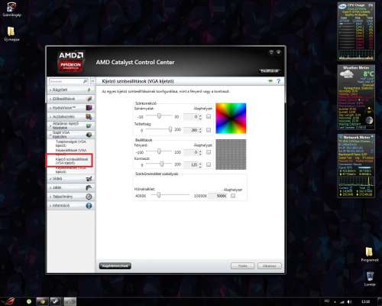
Task: Expand the HydraVision section
Action: (x=70, y=108)
